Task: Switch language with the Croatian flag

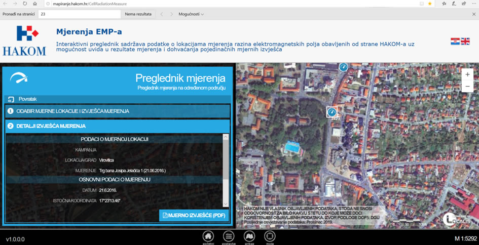Action: tap(455, 41)
